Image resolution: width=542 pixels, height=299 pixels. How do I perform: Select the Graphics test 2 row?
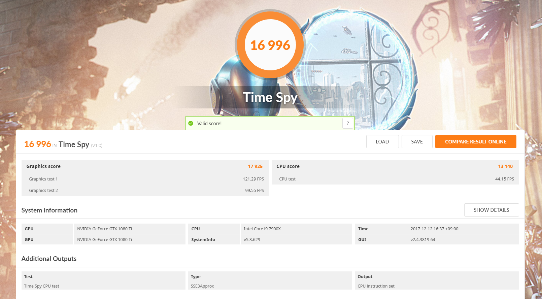pyautogui.click(x=145, y=190)
